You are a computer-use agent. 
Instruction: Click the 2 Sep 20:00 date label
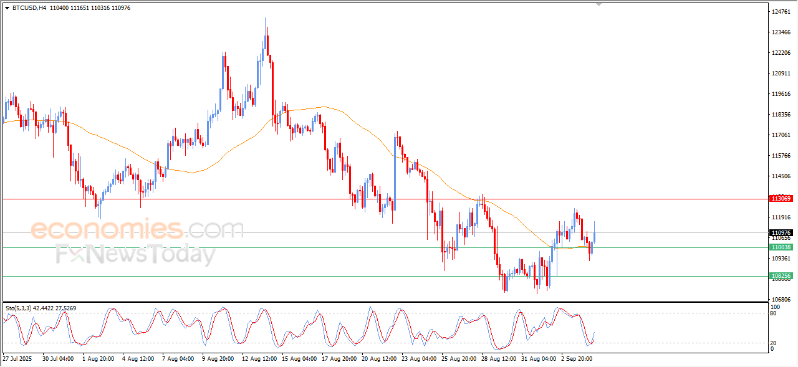pos(577,359)
